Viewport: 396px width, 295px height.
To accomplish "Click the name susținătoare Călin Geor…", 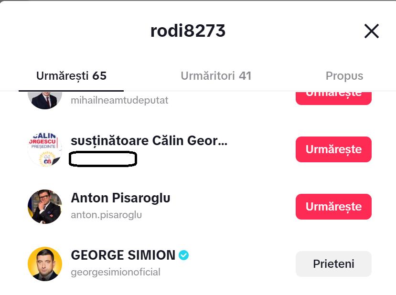I will point(149,140).
